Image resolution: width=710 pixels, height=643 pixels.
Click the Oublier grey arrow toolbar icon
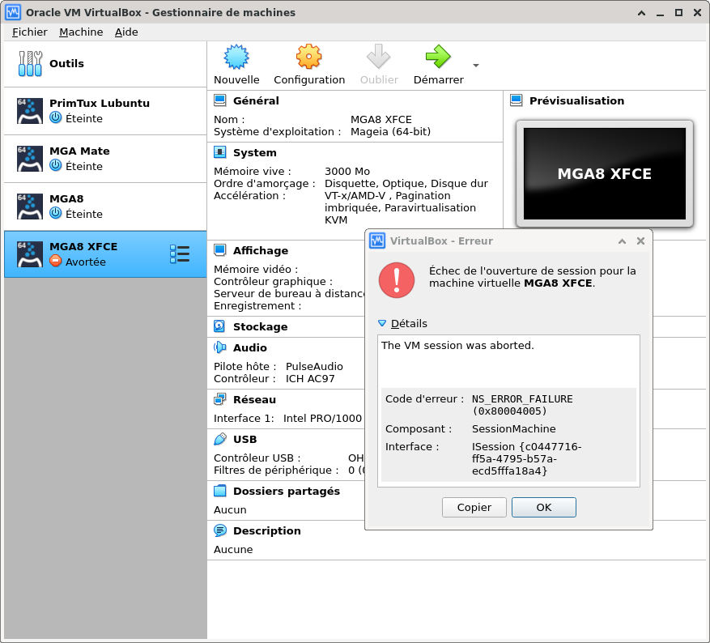(379, 57)
